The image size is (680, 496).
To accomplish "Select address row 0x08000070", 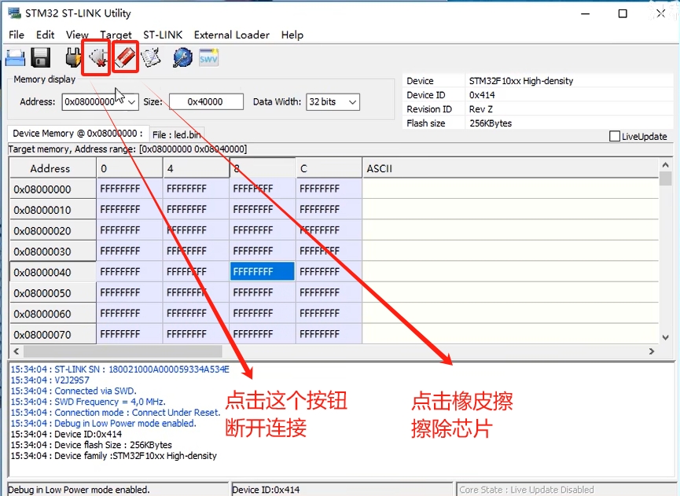I will click(x=53, y=335).
